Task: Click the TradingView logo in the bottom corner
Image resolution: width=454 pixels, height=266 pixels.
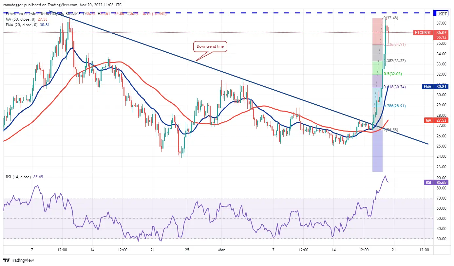Action: pos(19,260)
